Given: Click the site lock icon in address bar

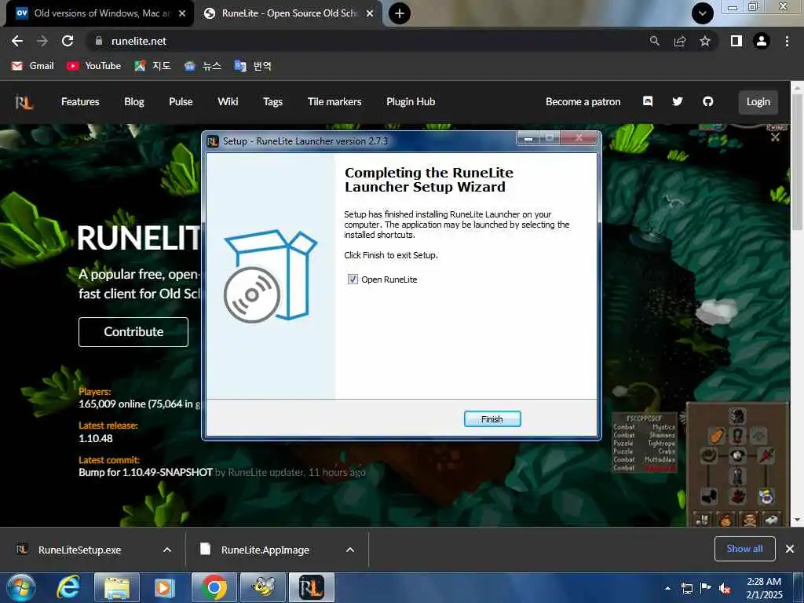Looking at the screenshot, I should pyautogui.click(x=99, y=41).
